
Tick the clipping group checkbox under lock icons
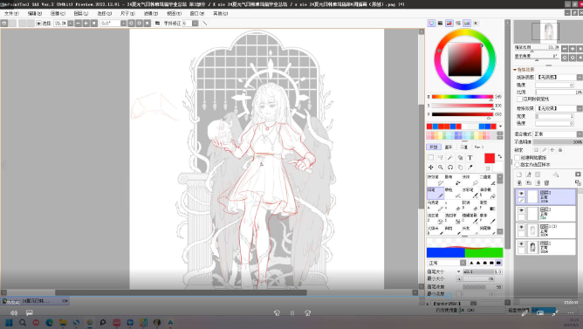[518, 158]
